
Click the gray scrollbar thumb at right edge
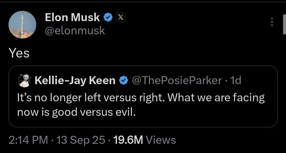[x=284, y=25]
